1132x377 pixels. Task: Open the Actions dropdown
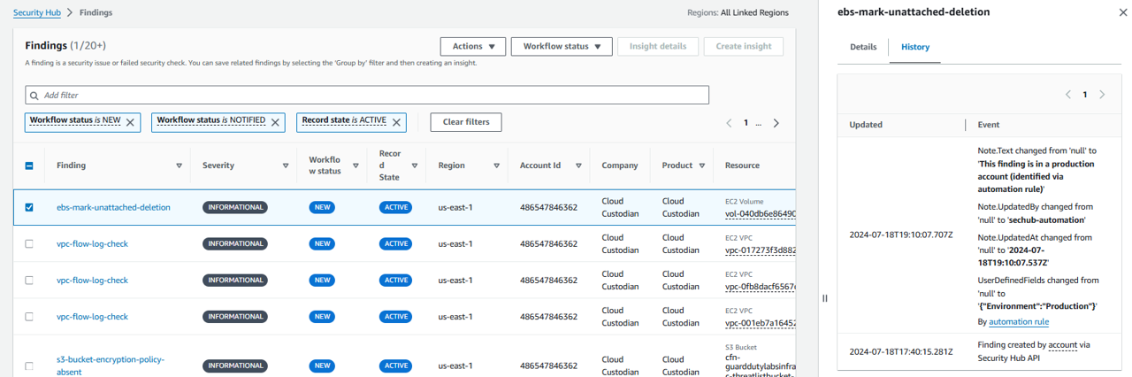472,46
